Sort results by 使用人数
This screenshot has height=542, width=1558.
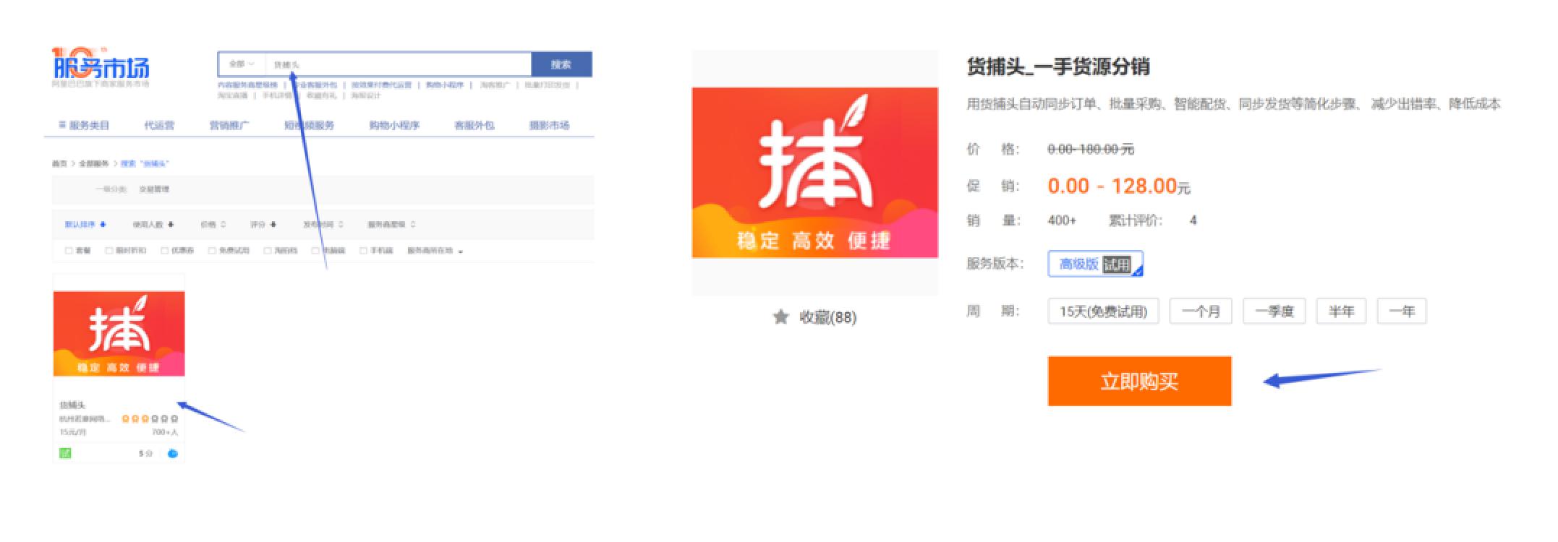point(153,225)
